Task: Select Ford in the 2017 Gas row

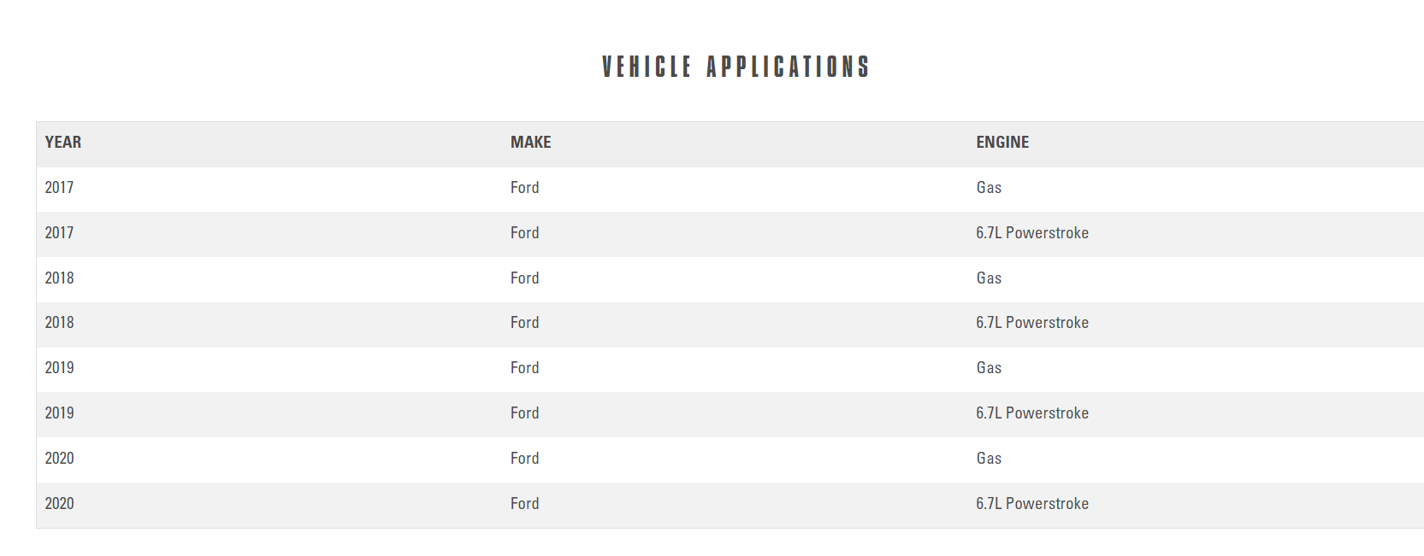Action: (x=524, y=188)
